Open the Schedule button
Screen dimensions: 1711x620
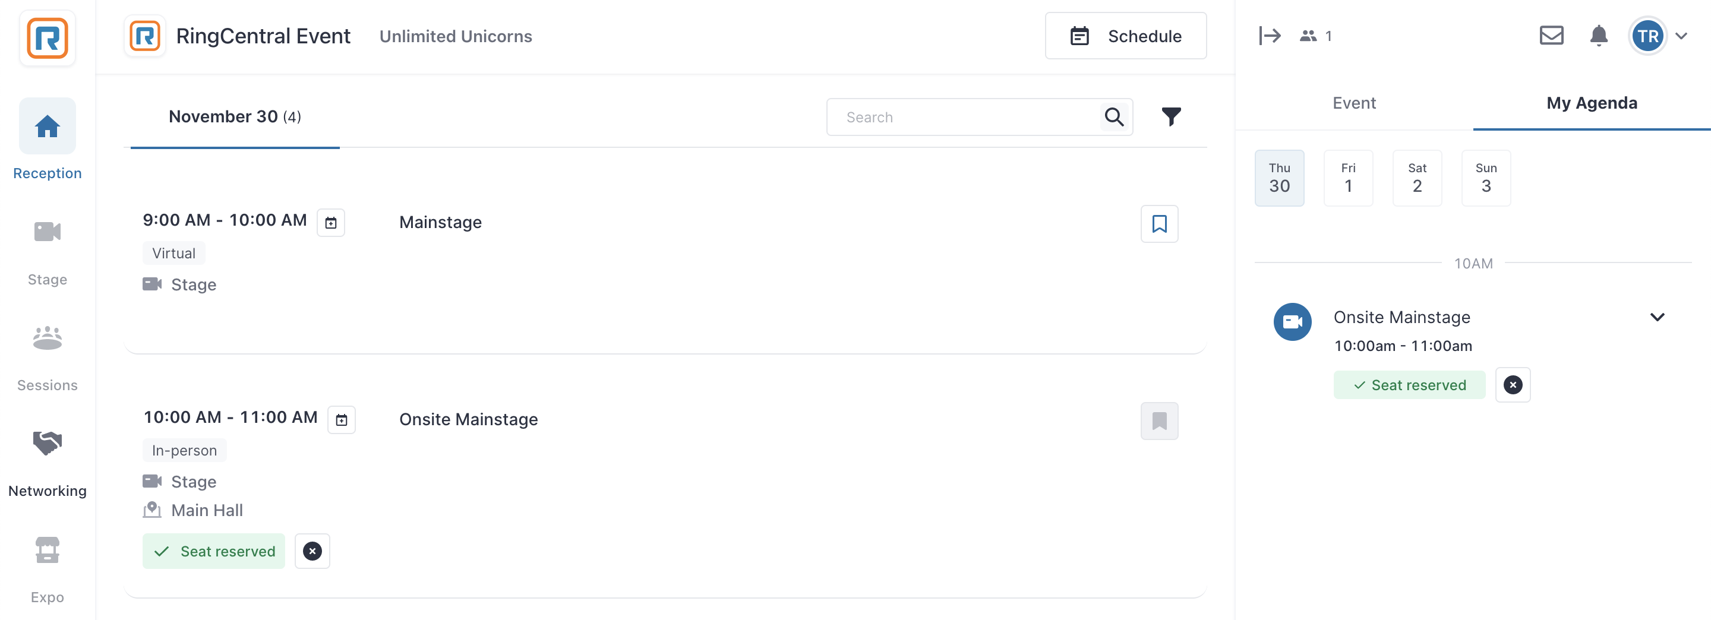[1125, 36]
